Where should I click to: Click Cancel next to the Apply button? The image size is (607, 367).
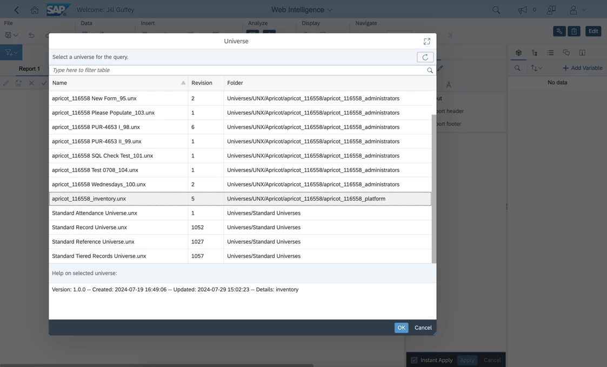pos(492,360)
